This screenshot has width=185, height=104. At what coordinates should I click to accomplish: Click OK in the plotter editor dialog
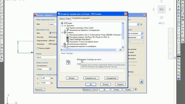(91, 84)
